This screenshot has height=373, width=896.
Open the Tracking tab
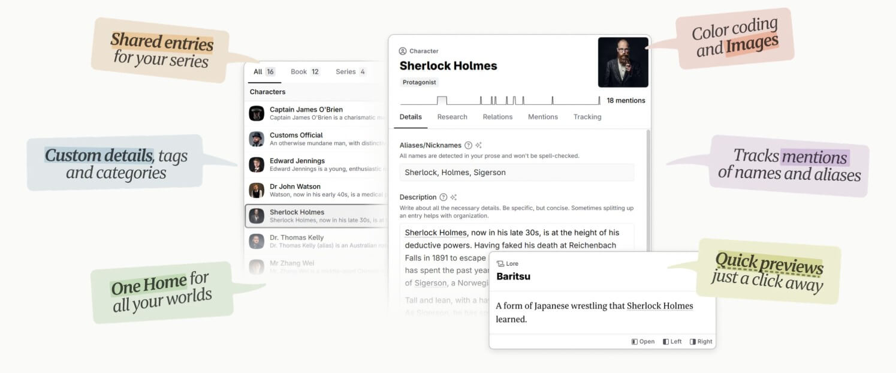(587, 117)
